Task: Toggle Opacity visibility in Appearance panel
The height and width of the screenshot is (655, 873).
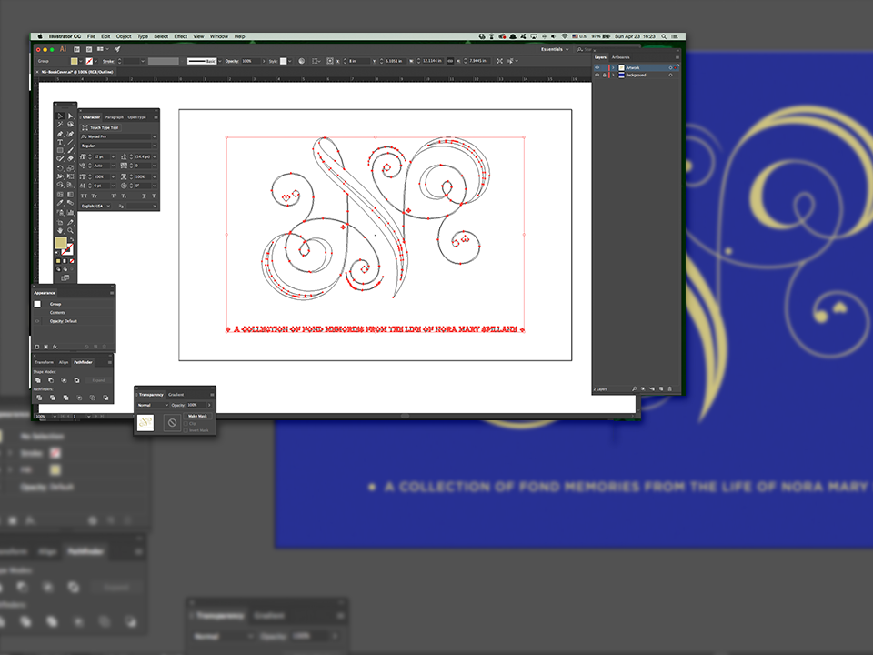Action: coord(37,321)
